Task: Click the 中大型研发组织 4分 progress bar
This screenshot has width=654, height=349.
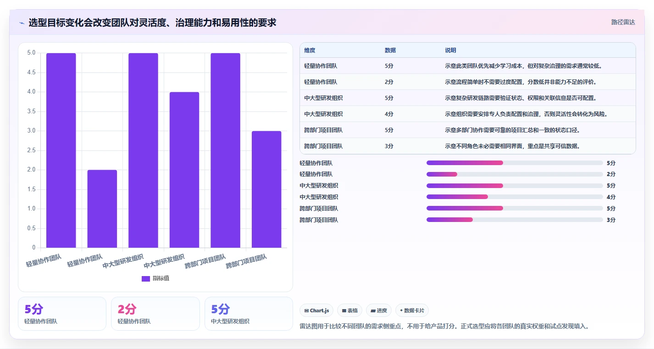Action: coord(515,197)
